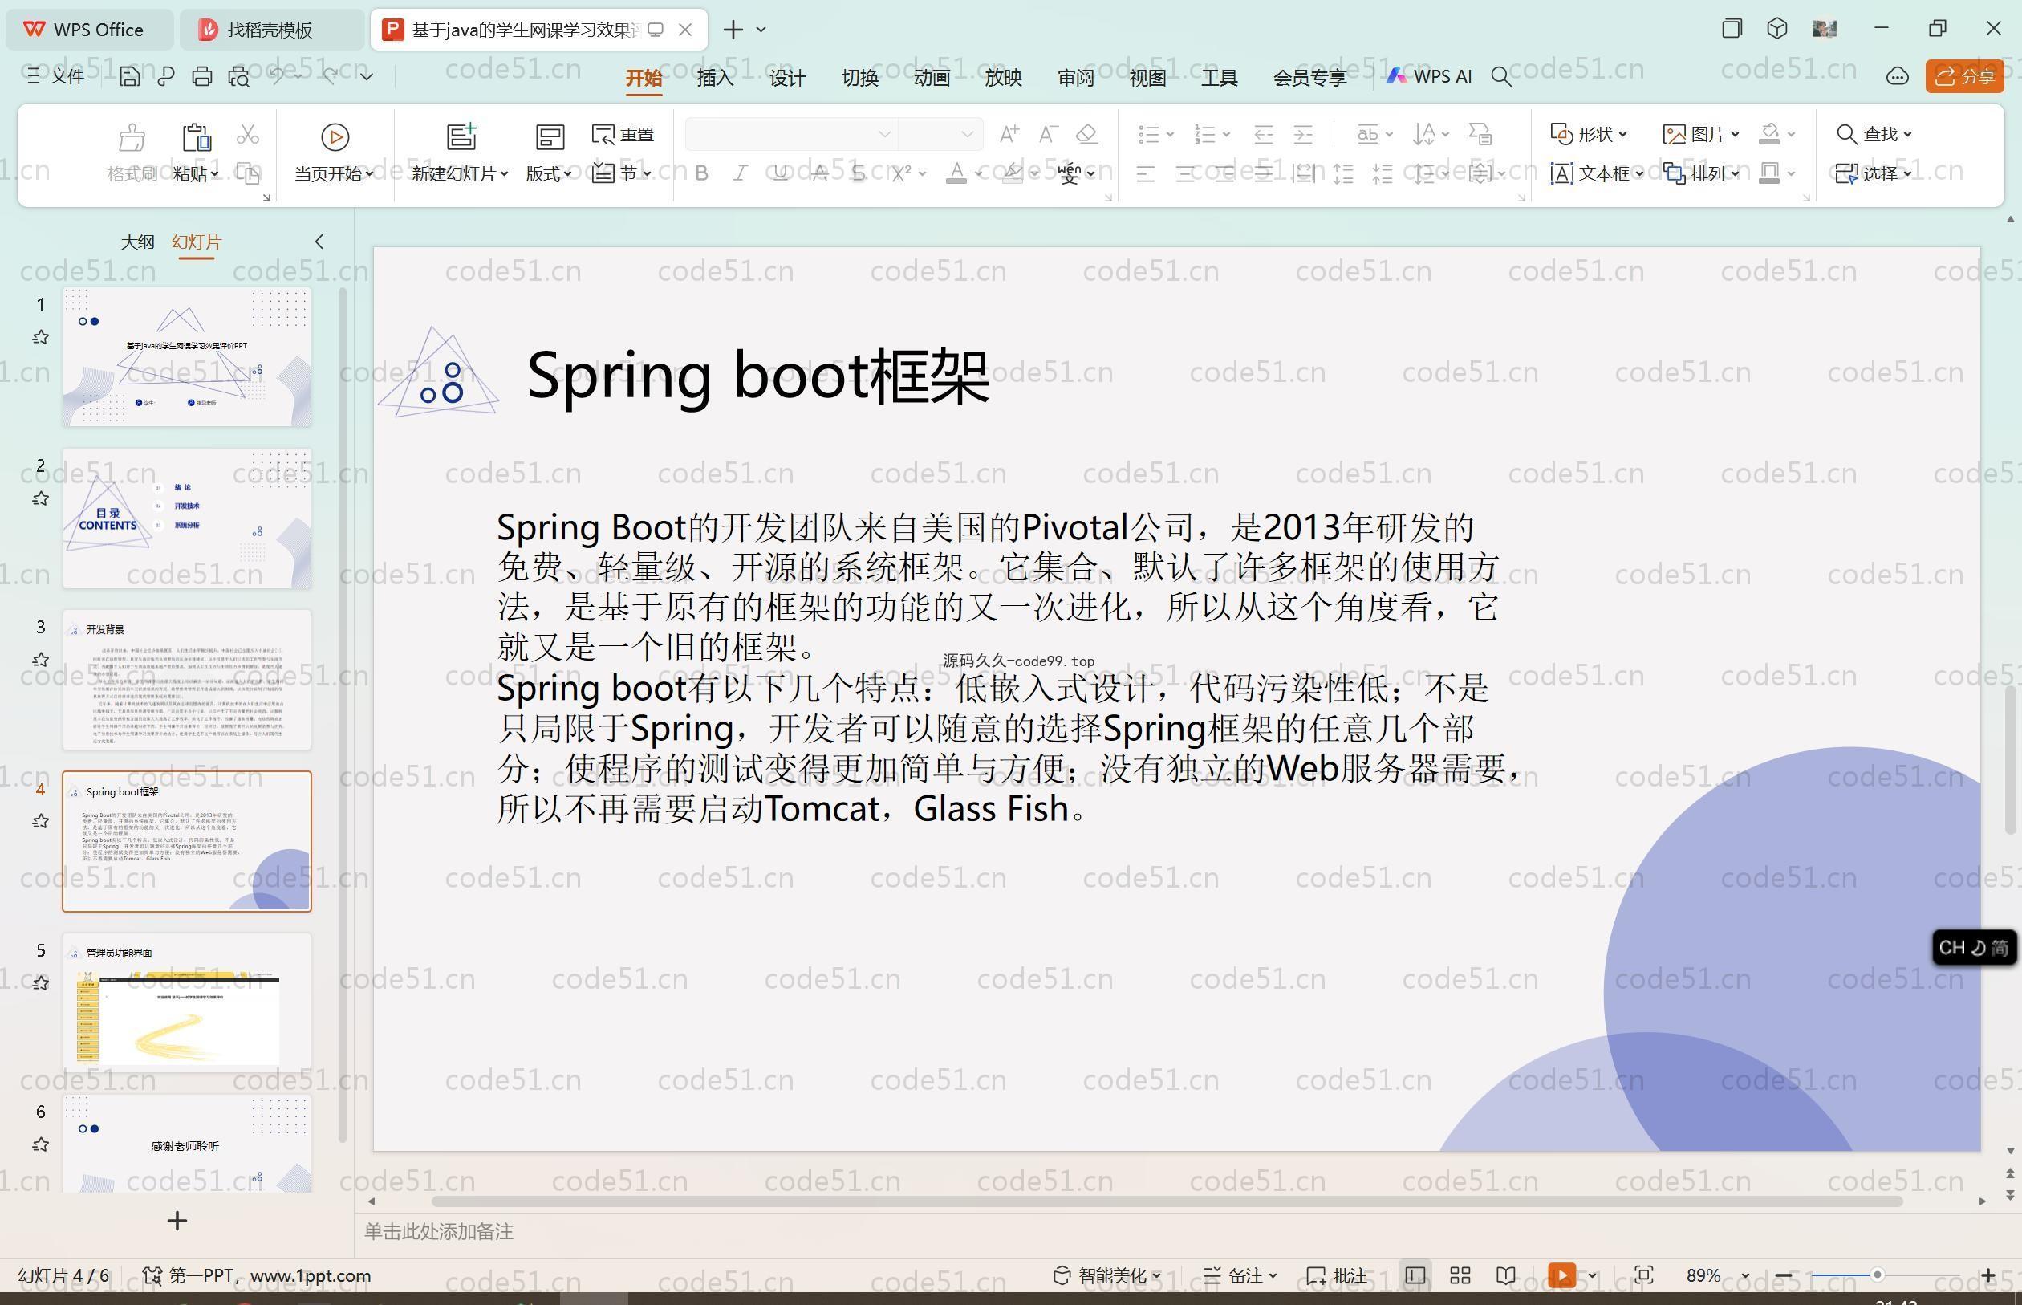Open the Find (查找) tool

(1873, 134)
